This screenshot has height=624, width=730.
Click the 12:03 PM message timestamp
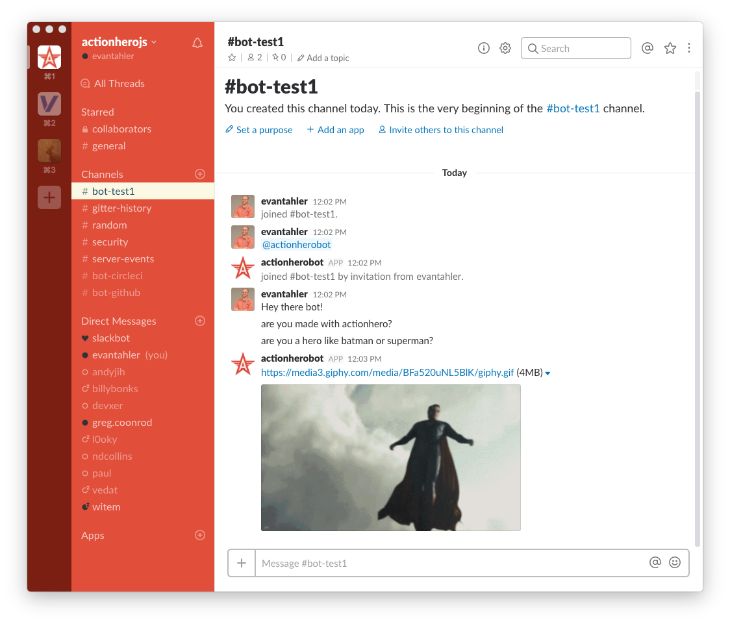(x=364, y=359)
